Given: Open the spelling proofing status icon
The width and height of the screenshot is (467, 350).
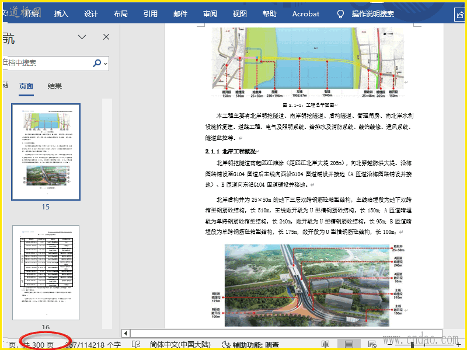Looking at the screenshot, I should pyautogui.click(x=135, y=345).
